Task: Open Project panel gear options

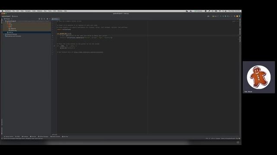Action: (x=47, y=19)
